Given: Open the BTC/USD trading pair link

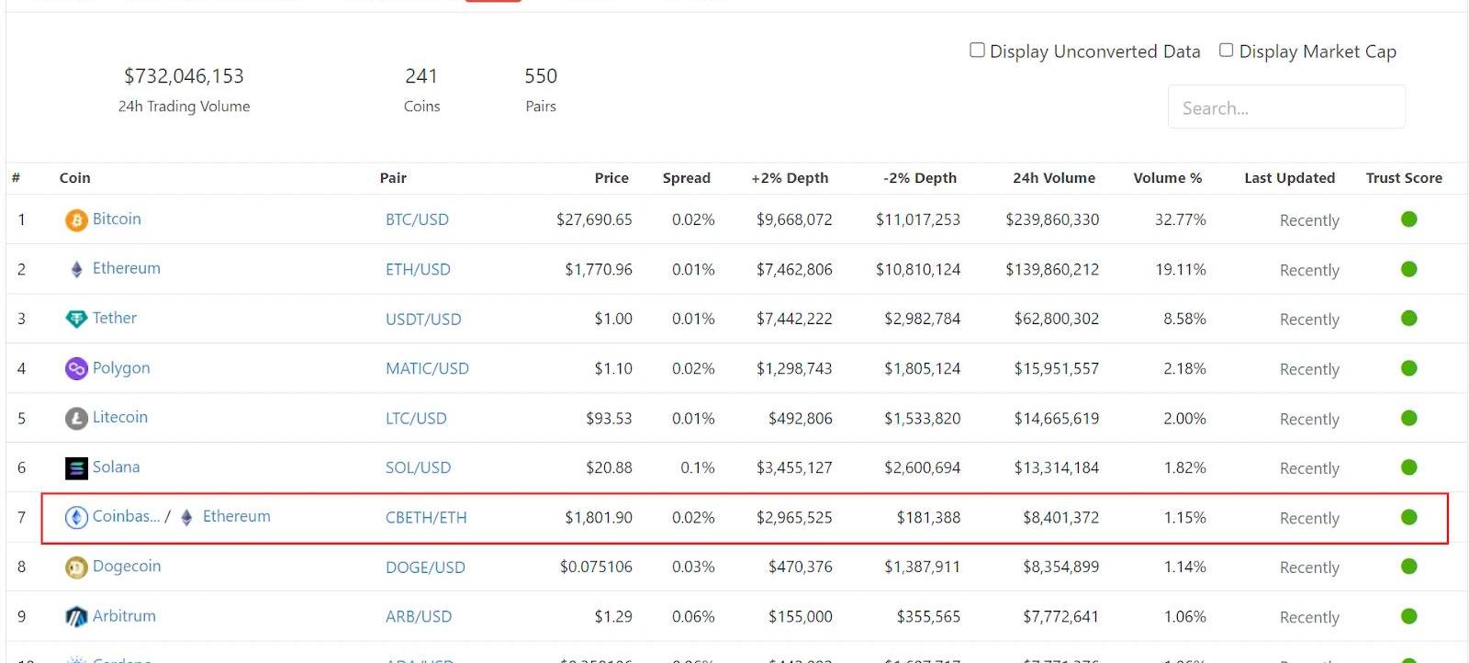Looking at the screenshot, I should pyautogui.click(x=417, y=220).
